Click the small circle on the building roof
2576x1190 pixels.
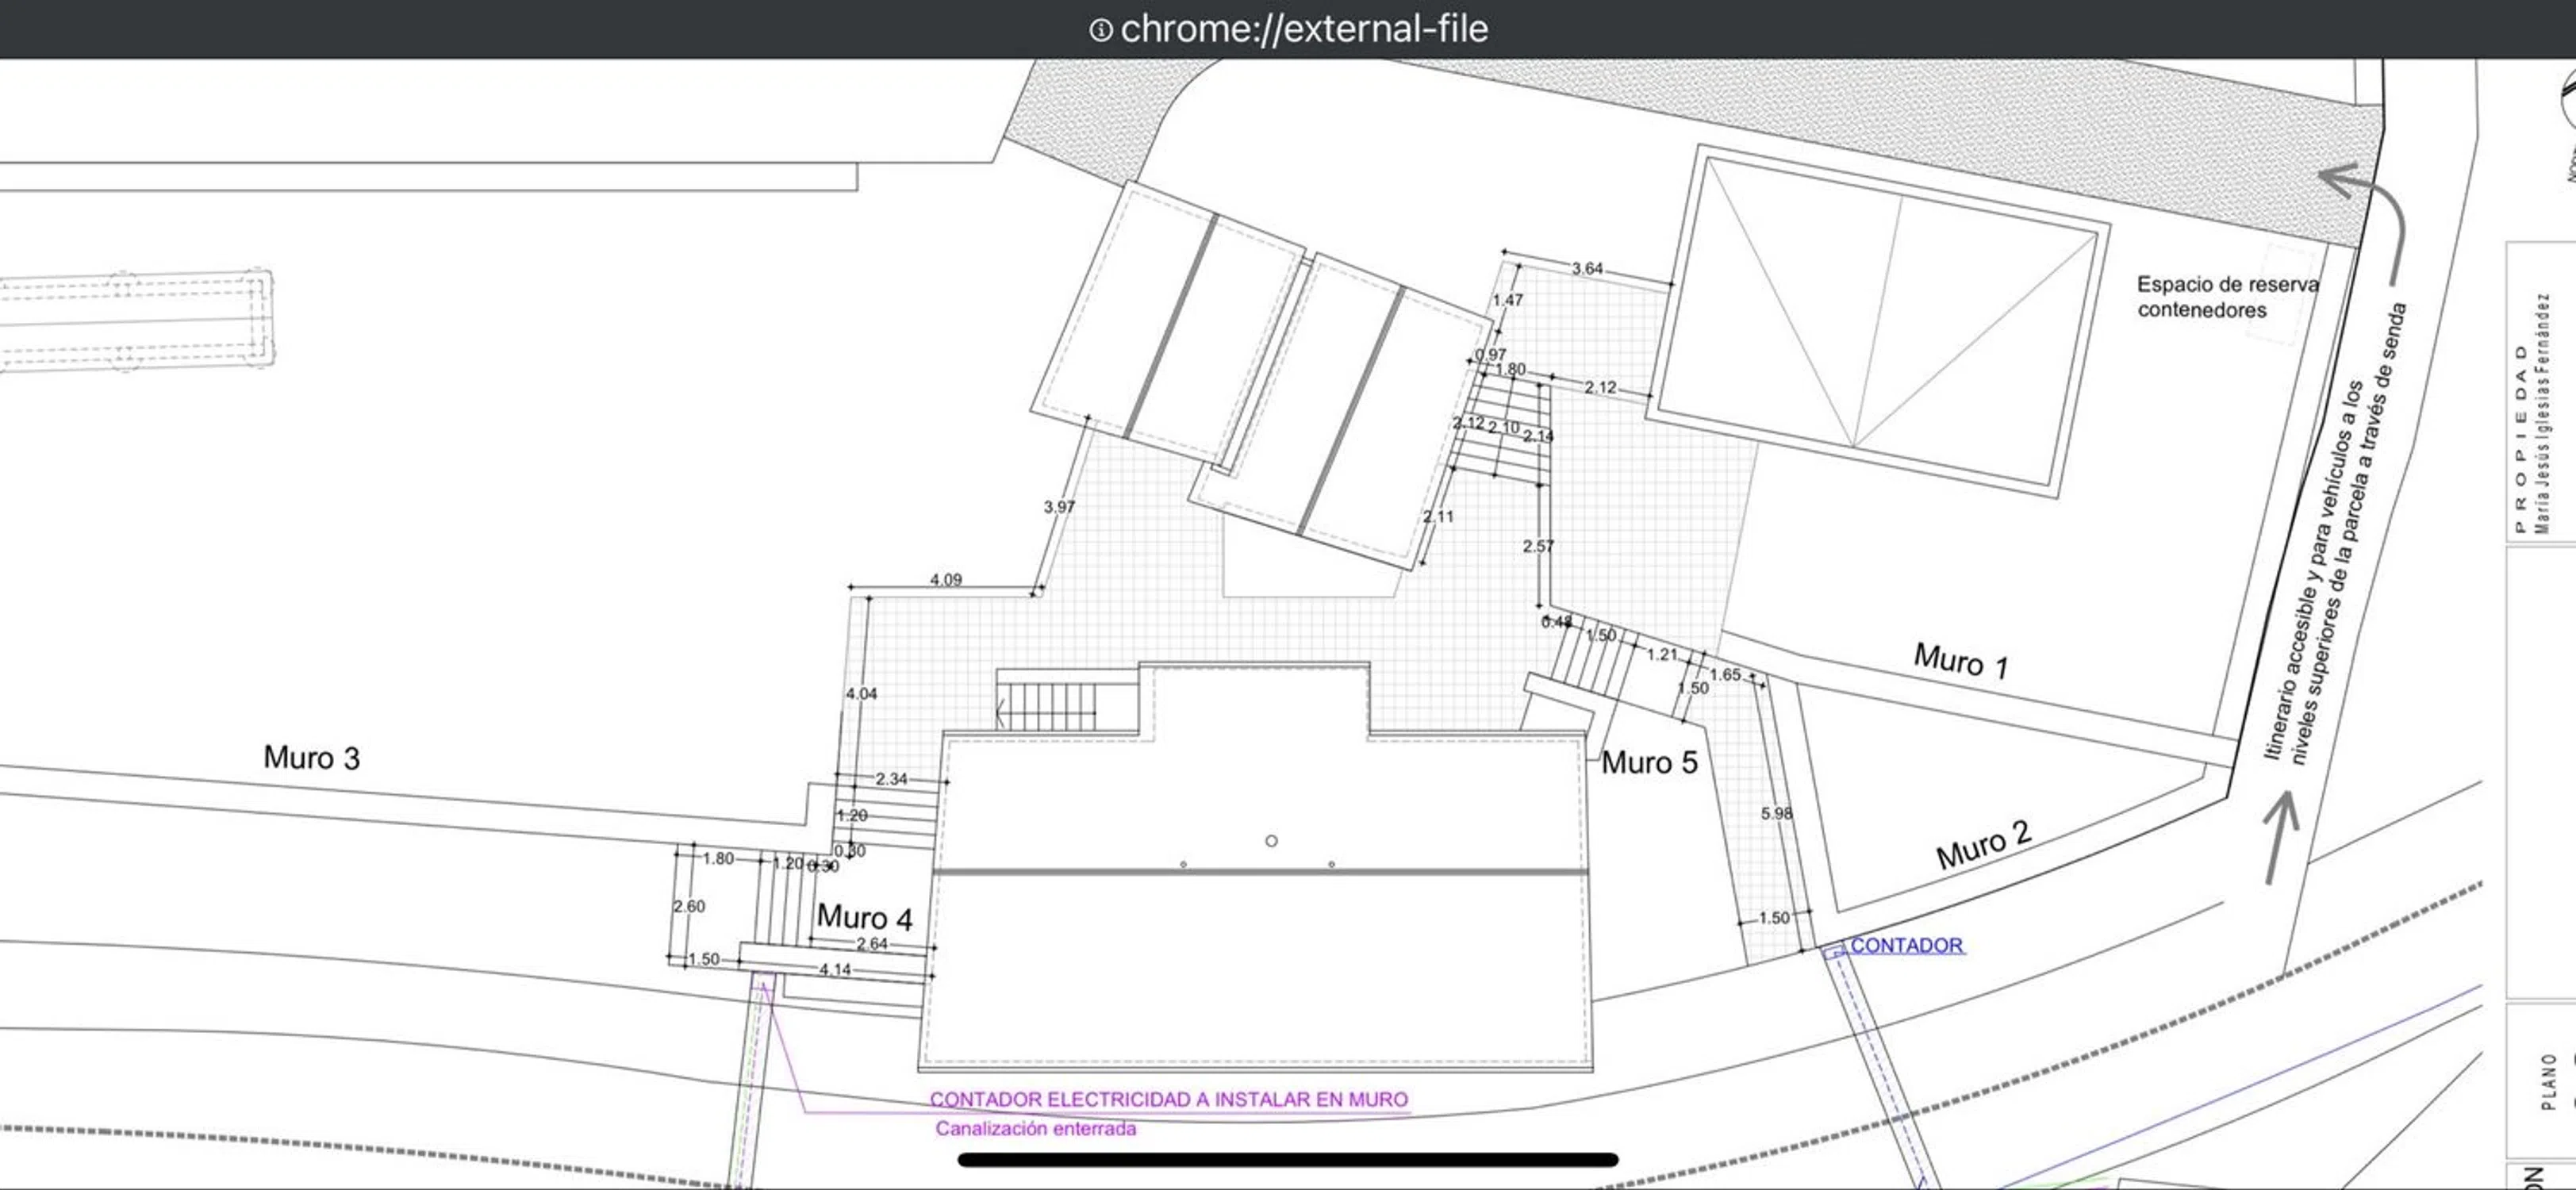click(x=1271, y=841)
